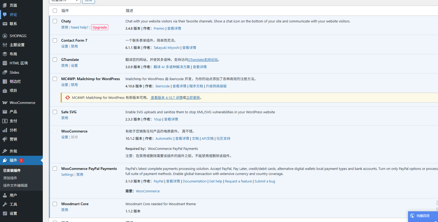Screen dimensions: 438x222
Task: Click the briefcase icon next to 项目
Action: [5, 91]
